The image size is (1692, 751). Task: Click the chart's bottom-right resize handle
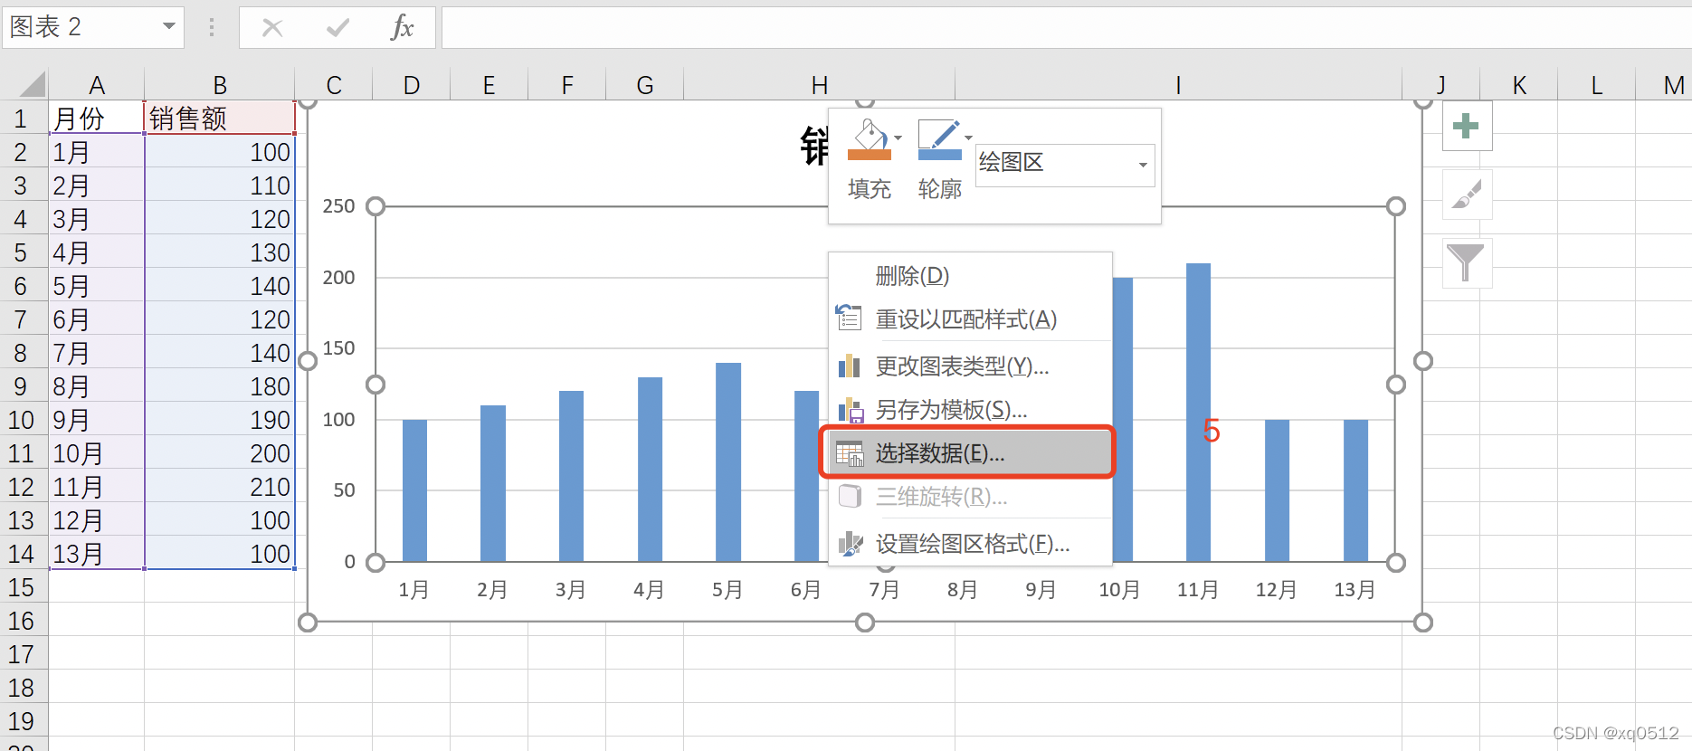coord(1422,623)
